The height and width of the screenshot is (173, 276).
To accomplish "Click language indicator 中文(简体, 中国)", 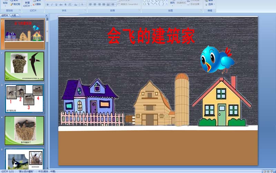I will tap(47, 171).
